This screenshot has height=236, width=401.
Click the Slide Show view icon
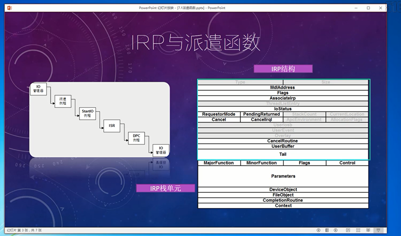(x=378, y=230)
